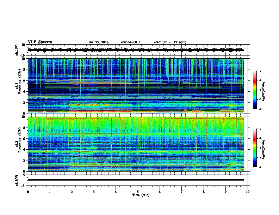Click the "VLF Spectra" plot title
This screenshot has height=215, width=279.
pyautogui.click(x=40, y=42)
